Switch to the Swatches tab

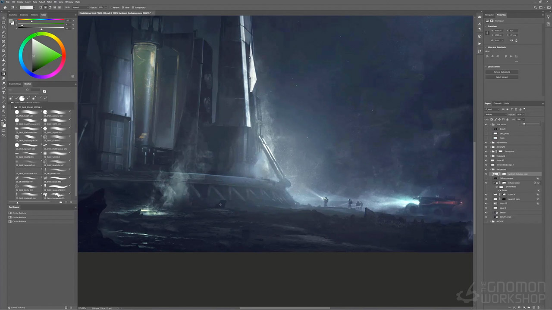click(13, 15)
